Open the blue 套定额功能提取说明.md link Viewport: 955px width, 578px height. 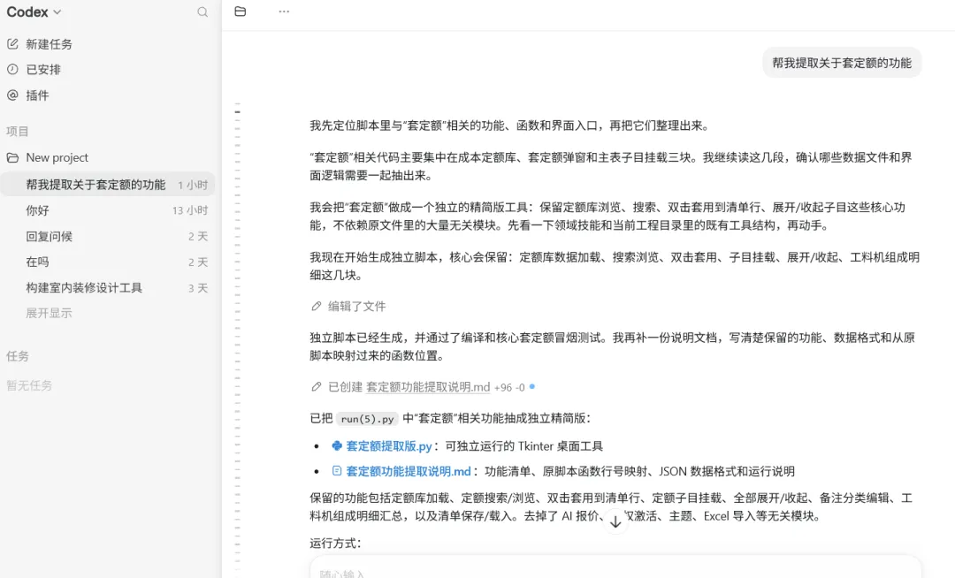[x=408, y=472]
